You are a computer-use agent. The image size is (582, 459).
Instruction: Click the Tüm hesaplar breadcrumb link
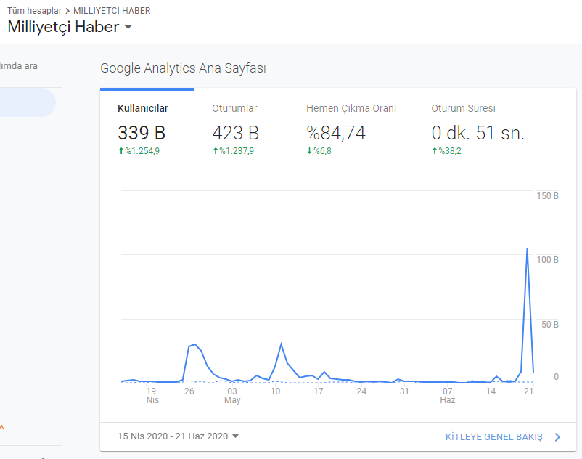pyautogui.click(x=35, y=11)
